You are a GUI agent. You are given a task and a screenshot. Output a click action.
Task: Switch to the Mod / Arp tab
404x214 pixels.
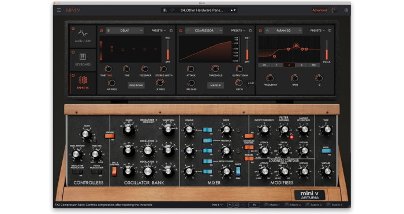(x=83, y=36)
